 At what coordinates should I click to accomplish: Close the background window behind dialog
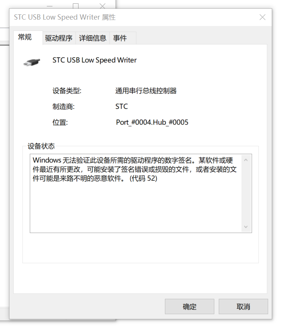pos(102,6)
